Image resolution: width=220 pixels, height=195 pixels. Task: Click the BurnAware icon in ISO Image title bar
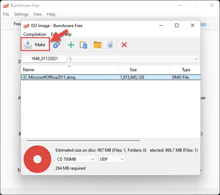pyautogui.click(x=26, y=26)
